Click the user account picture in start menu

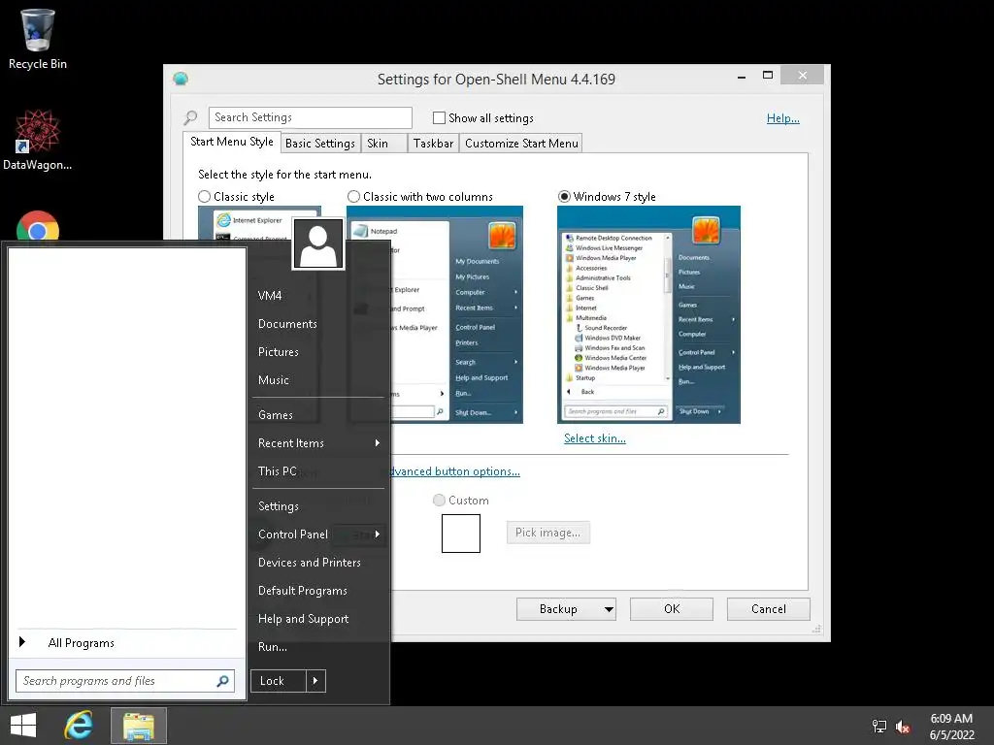pyautogui.click(x=318, y=243)
